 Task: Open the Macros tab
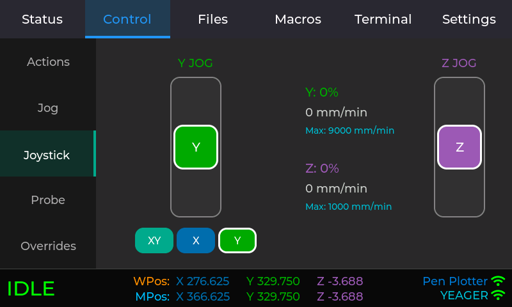298,19
